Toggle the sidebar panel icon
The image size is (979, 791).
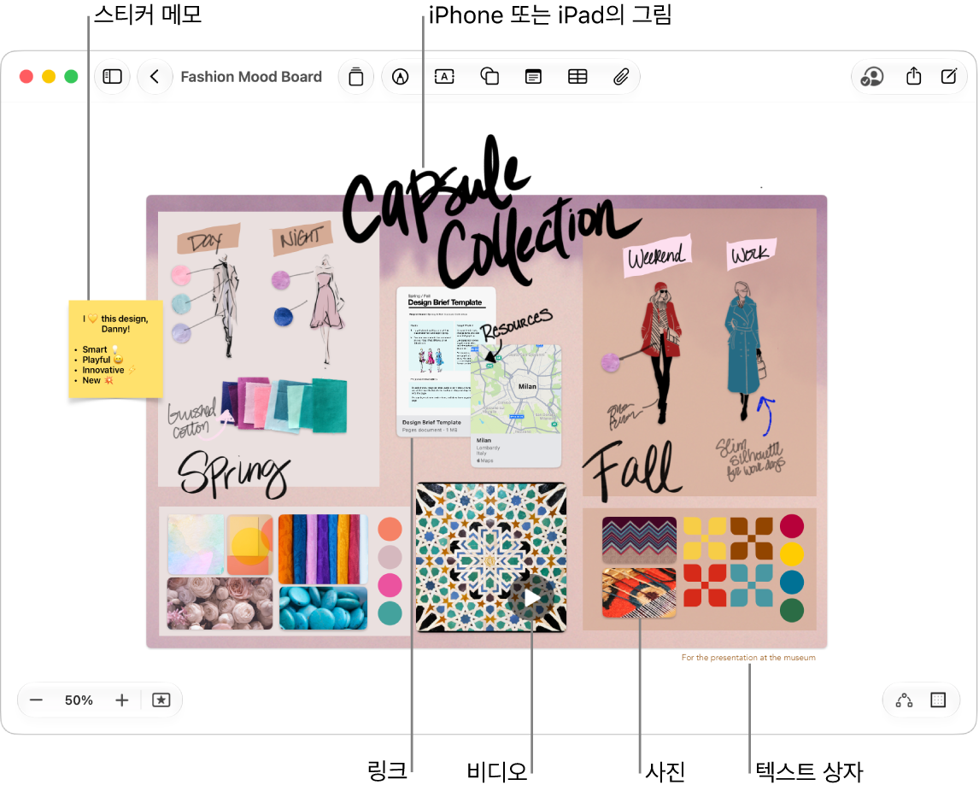[113, 77]
